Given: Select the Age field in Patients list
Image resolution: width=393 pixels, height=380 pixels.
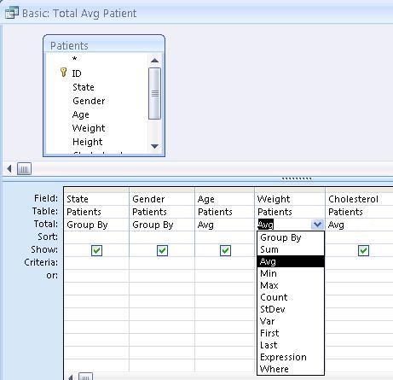Looking at the screenshot, I should [x=96, y=114].
